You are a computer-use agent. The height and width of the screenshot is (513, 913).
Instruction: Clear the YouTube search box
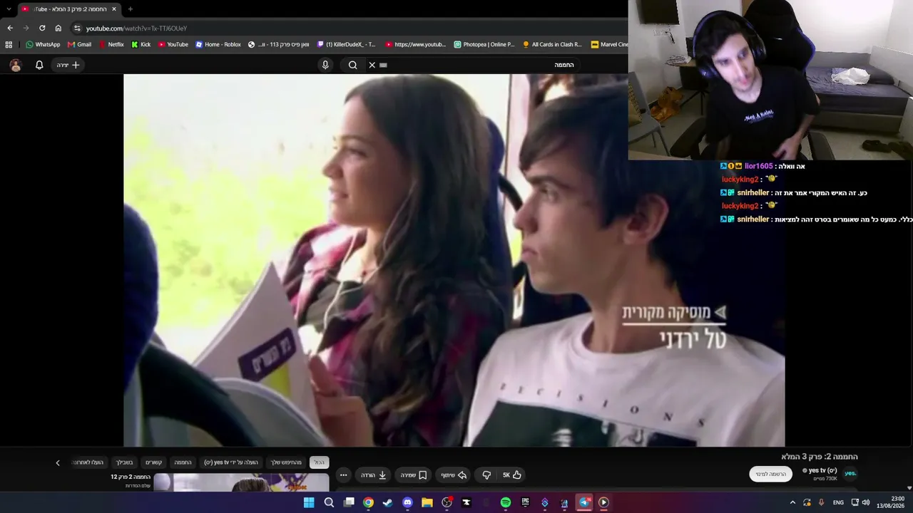coord(372,65)
